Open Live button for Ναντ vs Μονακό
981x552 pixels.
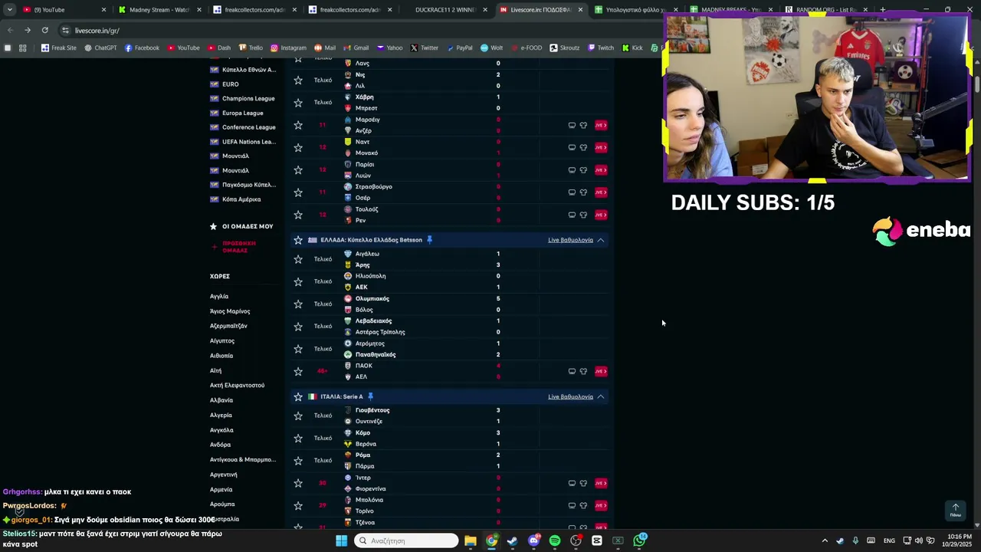tap(601, 147)
